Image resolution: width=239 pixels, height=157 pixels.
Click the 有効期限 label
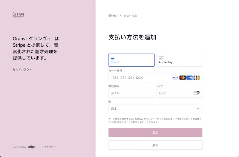click(114, 86)
